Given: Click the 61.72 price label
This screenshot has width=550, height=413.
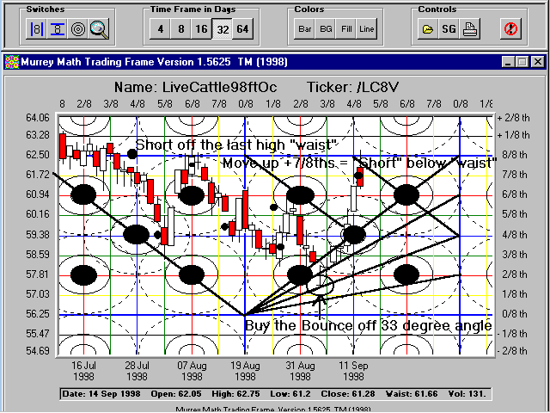Looking at the screenshot, I should point(38,175).
